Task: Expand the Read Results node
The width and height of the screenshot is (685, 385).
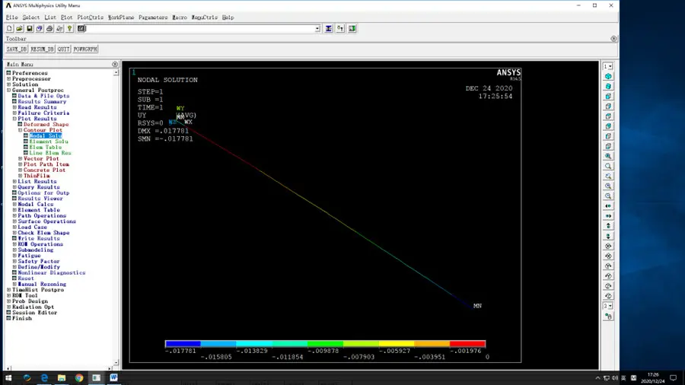Action: click(x=14, y=107)
